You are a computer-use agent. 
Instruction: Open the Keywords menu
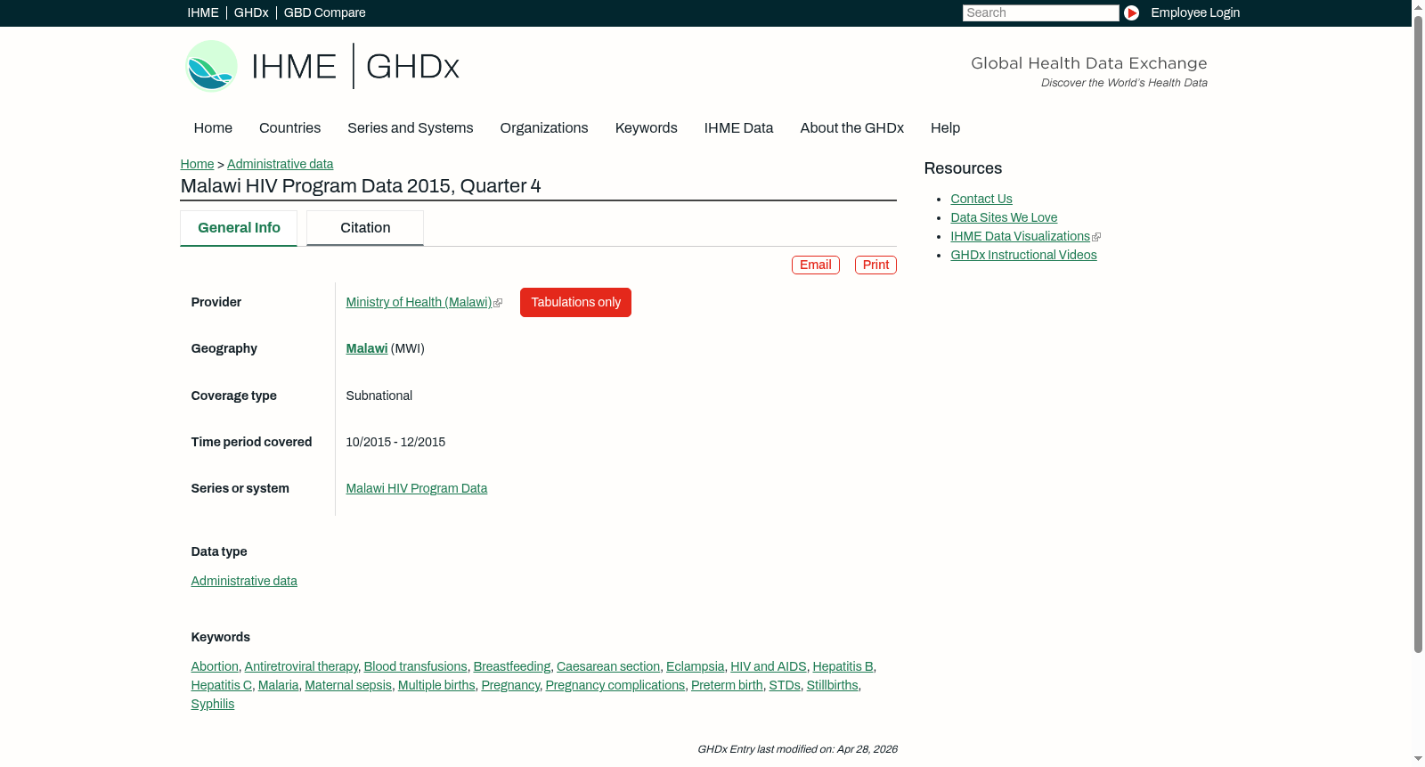647,128
